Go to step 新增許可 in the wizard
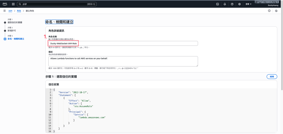 pyautogui.click(x=12, y=31)
